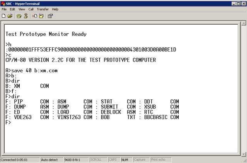Image resolution: width=247 pixels, height=163 pixels.
Task: Click the HyperTerminal title bar app icon
Action: tap(3, 3)
